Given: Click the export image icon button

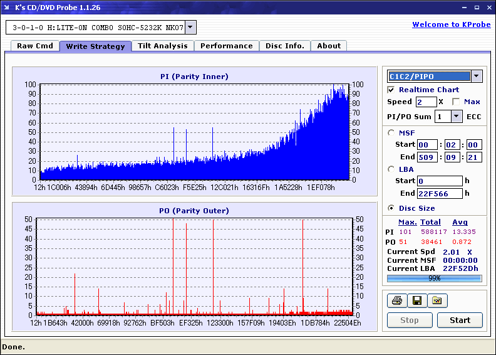Looking at the screenshot, I should [x=437, y=301].
